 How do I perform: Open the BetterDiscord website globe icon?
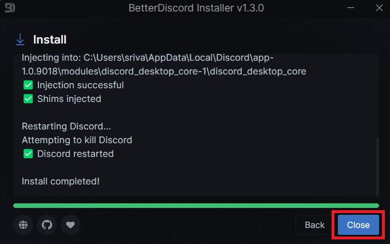[x=23, y=225]
